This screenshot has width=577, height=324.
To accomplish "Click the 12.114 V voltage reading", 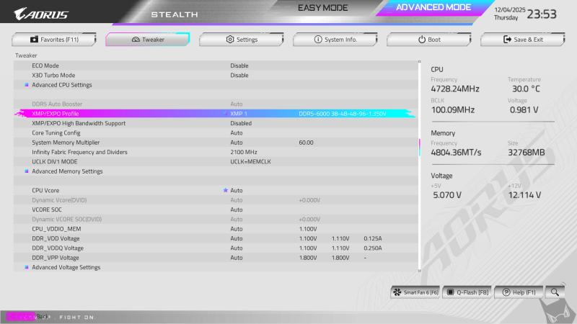I will [x=524, y=195].
